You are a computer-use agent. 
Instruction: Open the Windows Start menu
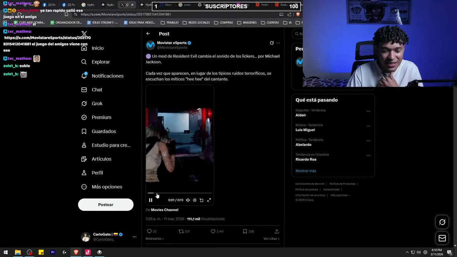pyautogui.click(x=6, y=252)
